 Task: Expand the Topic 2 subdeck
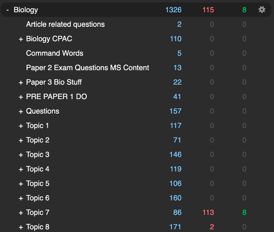coord(21,140)
